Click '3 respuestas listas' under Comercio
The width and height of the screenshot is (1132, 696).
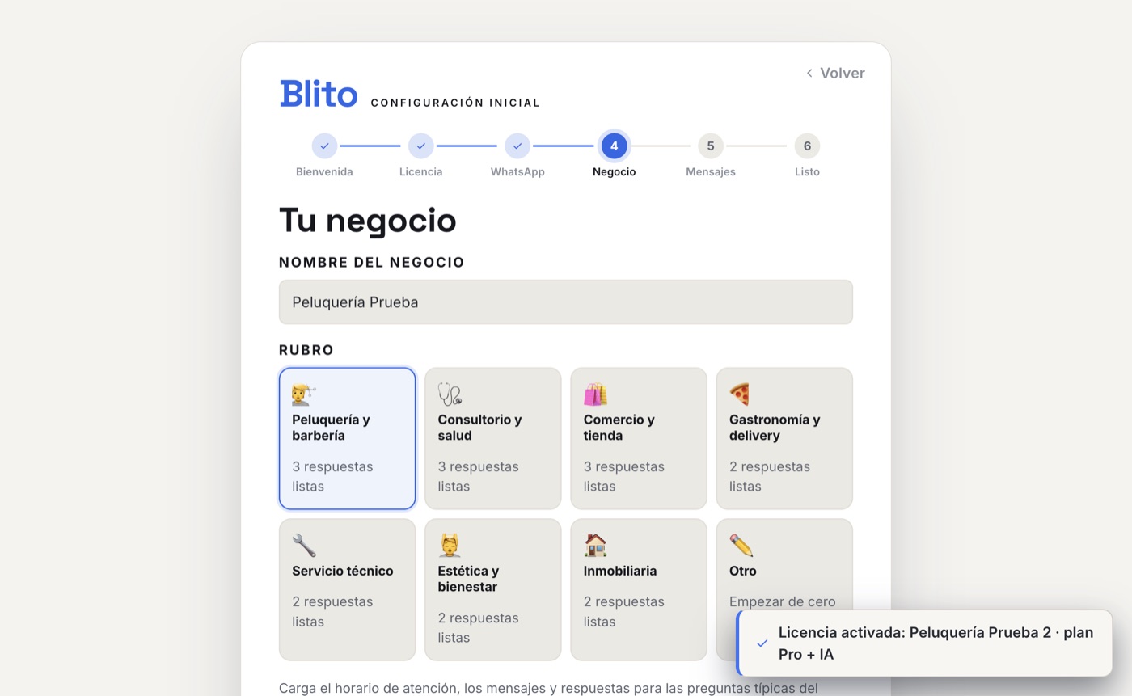pyautogui.click(x=623, y=477)
